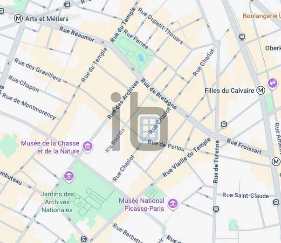Select the Musée de la Chasse museum pin

coord(88,146)
